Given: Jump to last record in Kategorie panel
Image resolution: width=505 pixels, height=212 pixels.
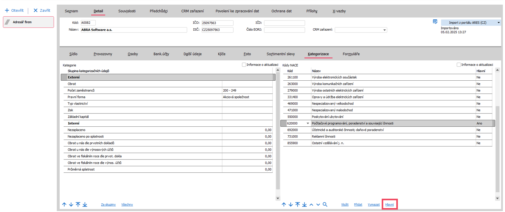Looking at the screenshot, I should [85, 205].
